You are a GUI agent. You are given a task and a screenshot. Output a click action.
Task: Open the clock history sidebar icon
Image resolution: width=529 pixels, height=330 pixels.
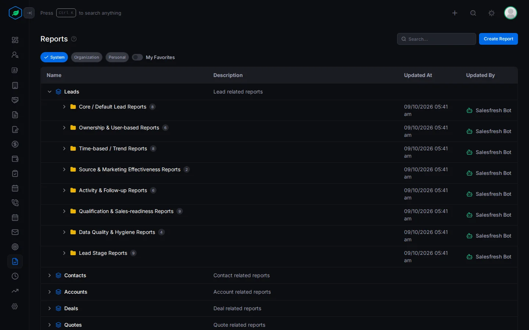[15, 276]
